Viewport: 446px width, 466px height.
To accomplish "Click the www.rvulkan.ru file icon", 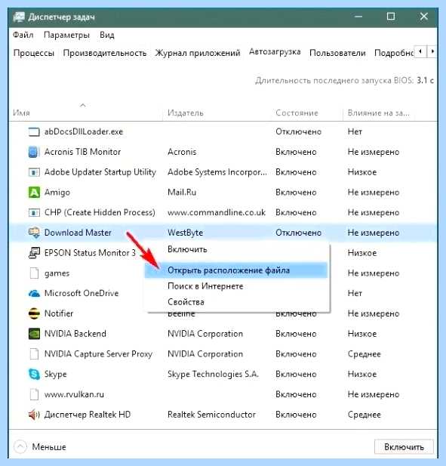I will tap(34, 394).
